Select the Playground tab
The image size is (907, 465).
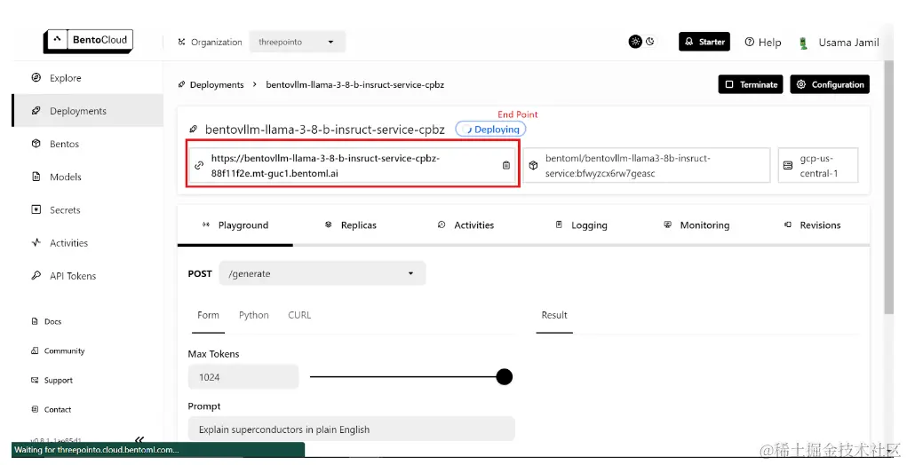pyautogui.click(x=235, y=225)
